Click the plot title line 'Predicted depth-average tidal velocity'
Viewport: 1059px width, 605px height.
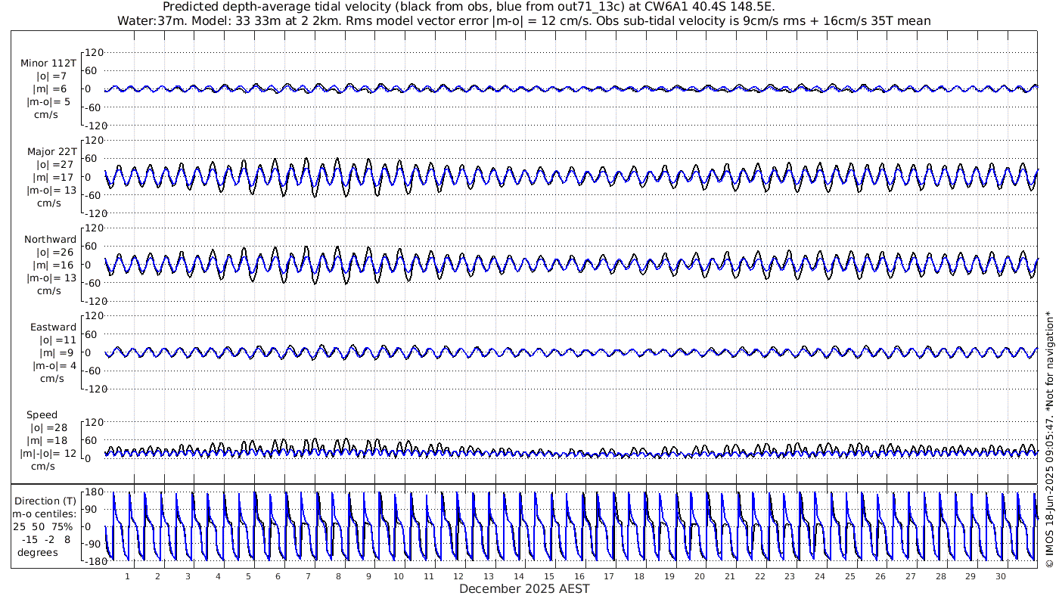click(469, 7)
